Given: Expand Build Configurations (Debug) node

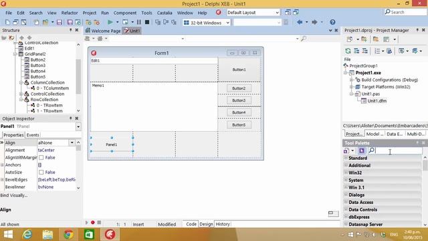Looking at the screenshot, I should point(352,80).
